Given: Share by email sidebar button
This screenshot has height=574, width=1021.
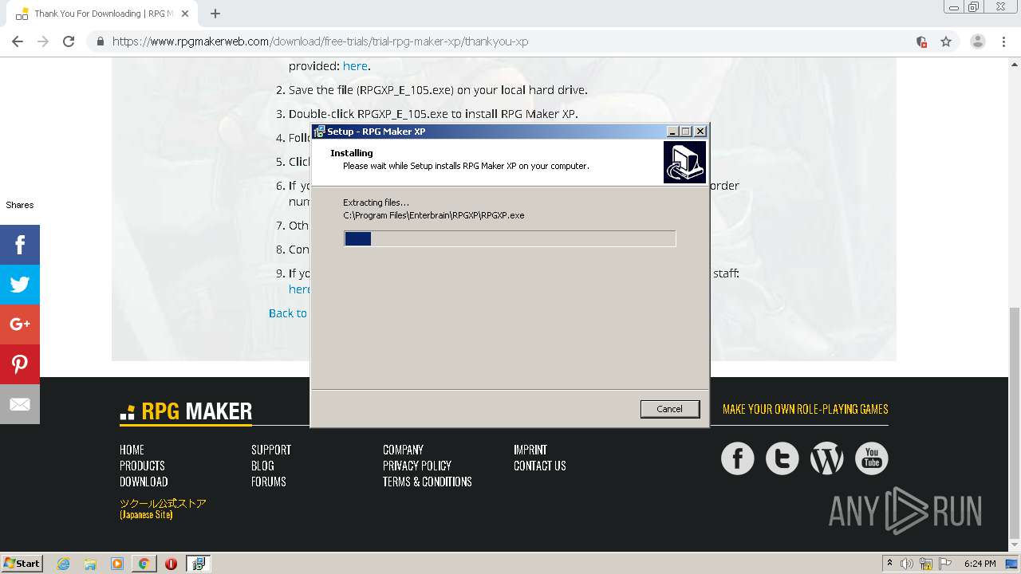Looking at the screenshot, I should (x=20, y=403).
